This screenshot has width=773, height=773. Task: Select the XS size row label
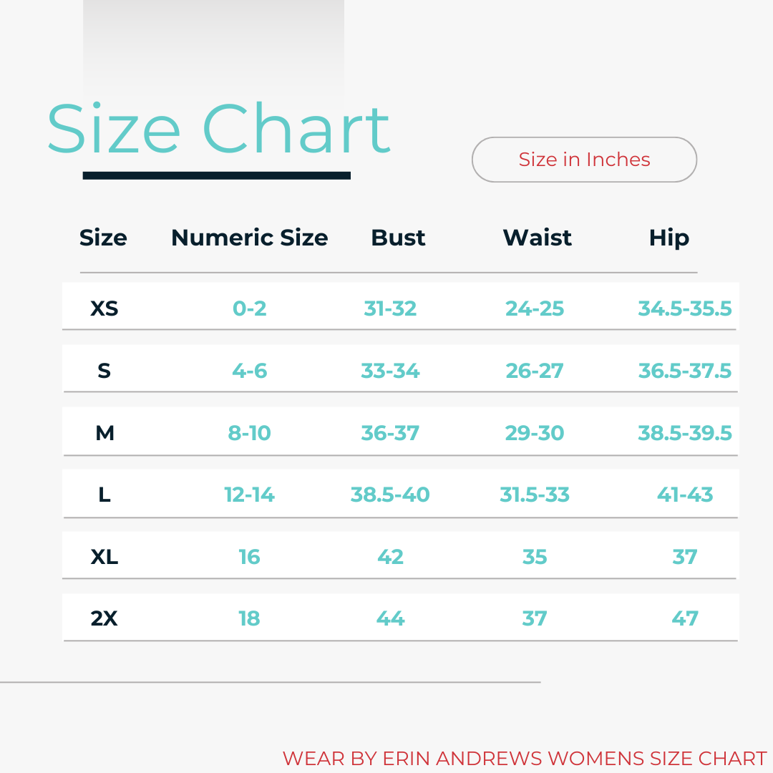click(x=104, y=308)
